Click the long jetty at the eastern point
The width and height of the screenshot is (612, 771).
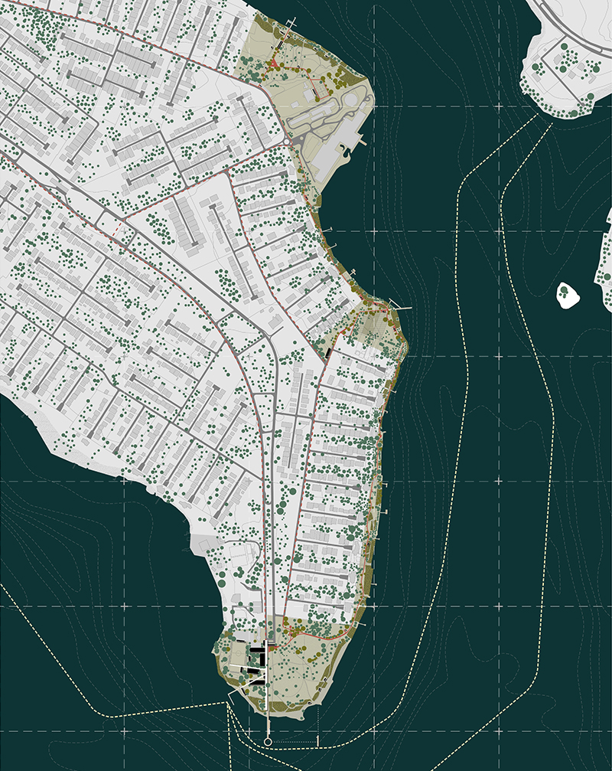(x=402, y=308)
